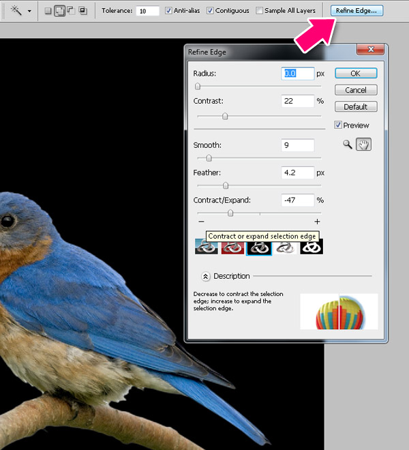This screenshot has height=450, width=409.
Task: Disable the Anti-alias checkbox
Action: point(169,11)
